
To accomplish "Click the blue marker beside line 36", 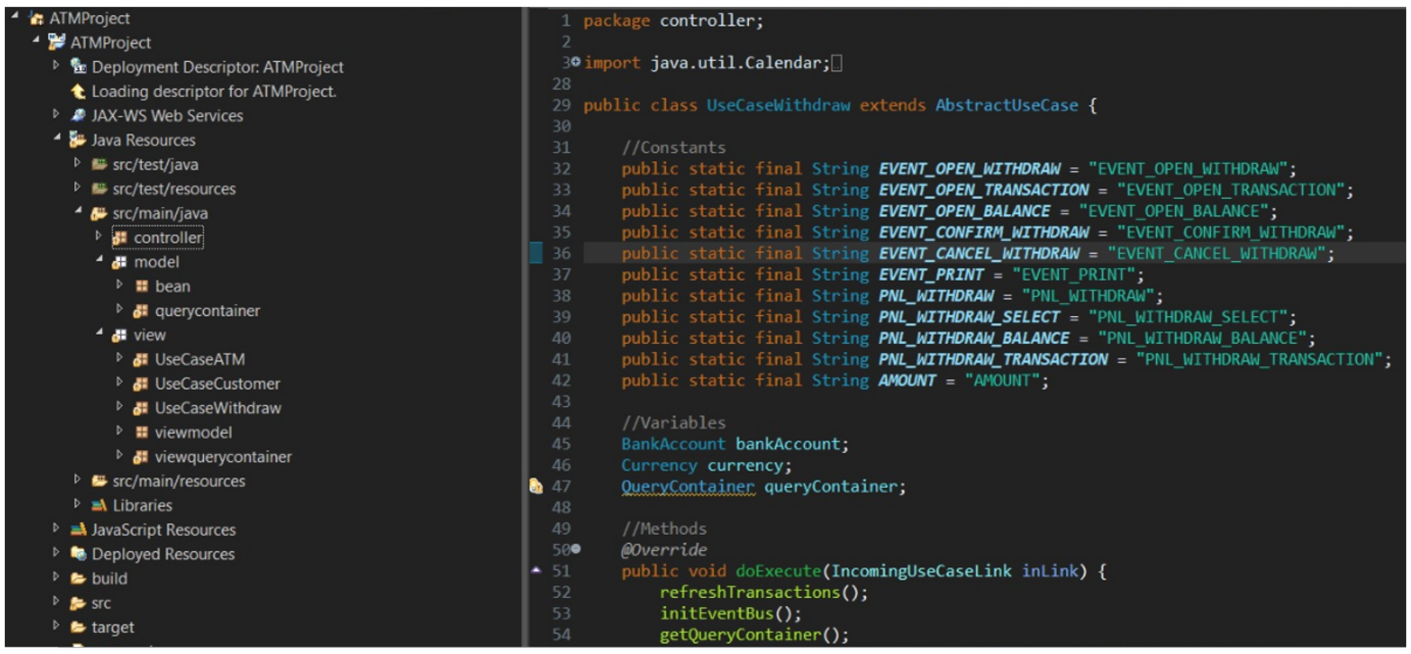I will (536, 253).
